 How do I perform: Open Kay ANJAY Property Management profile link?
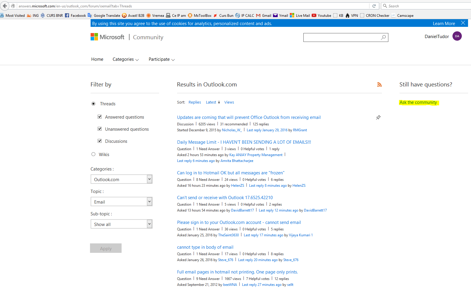(256, 155)
